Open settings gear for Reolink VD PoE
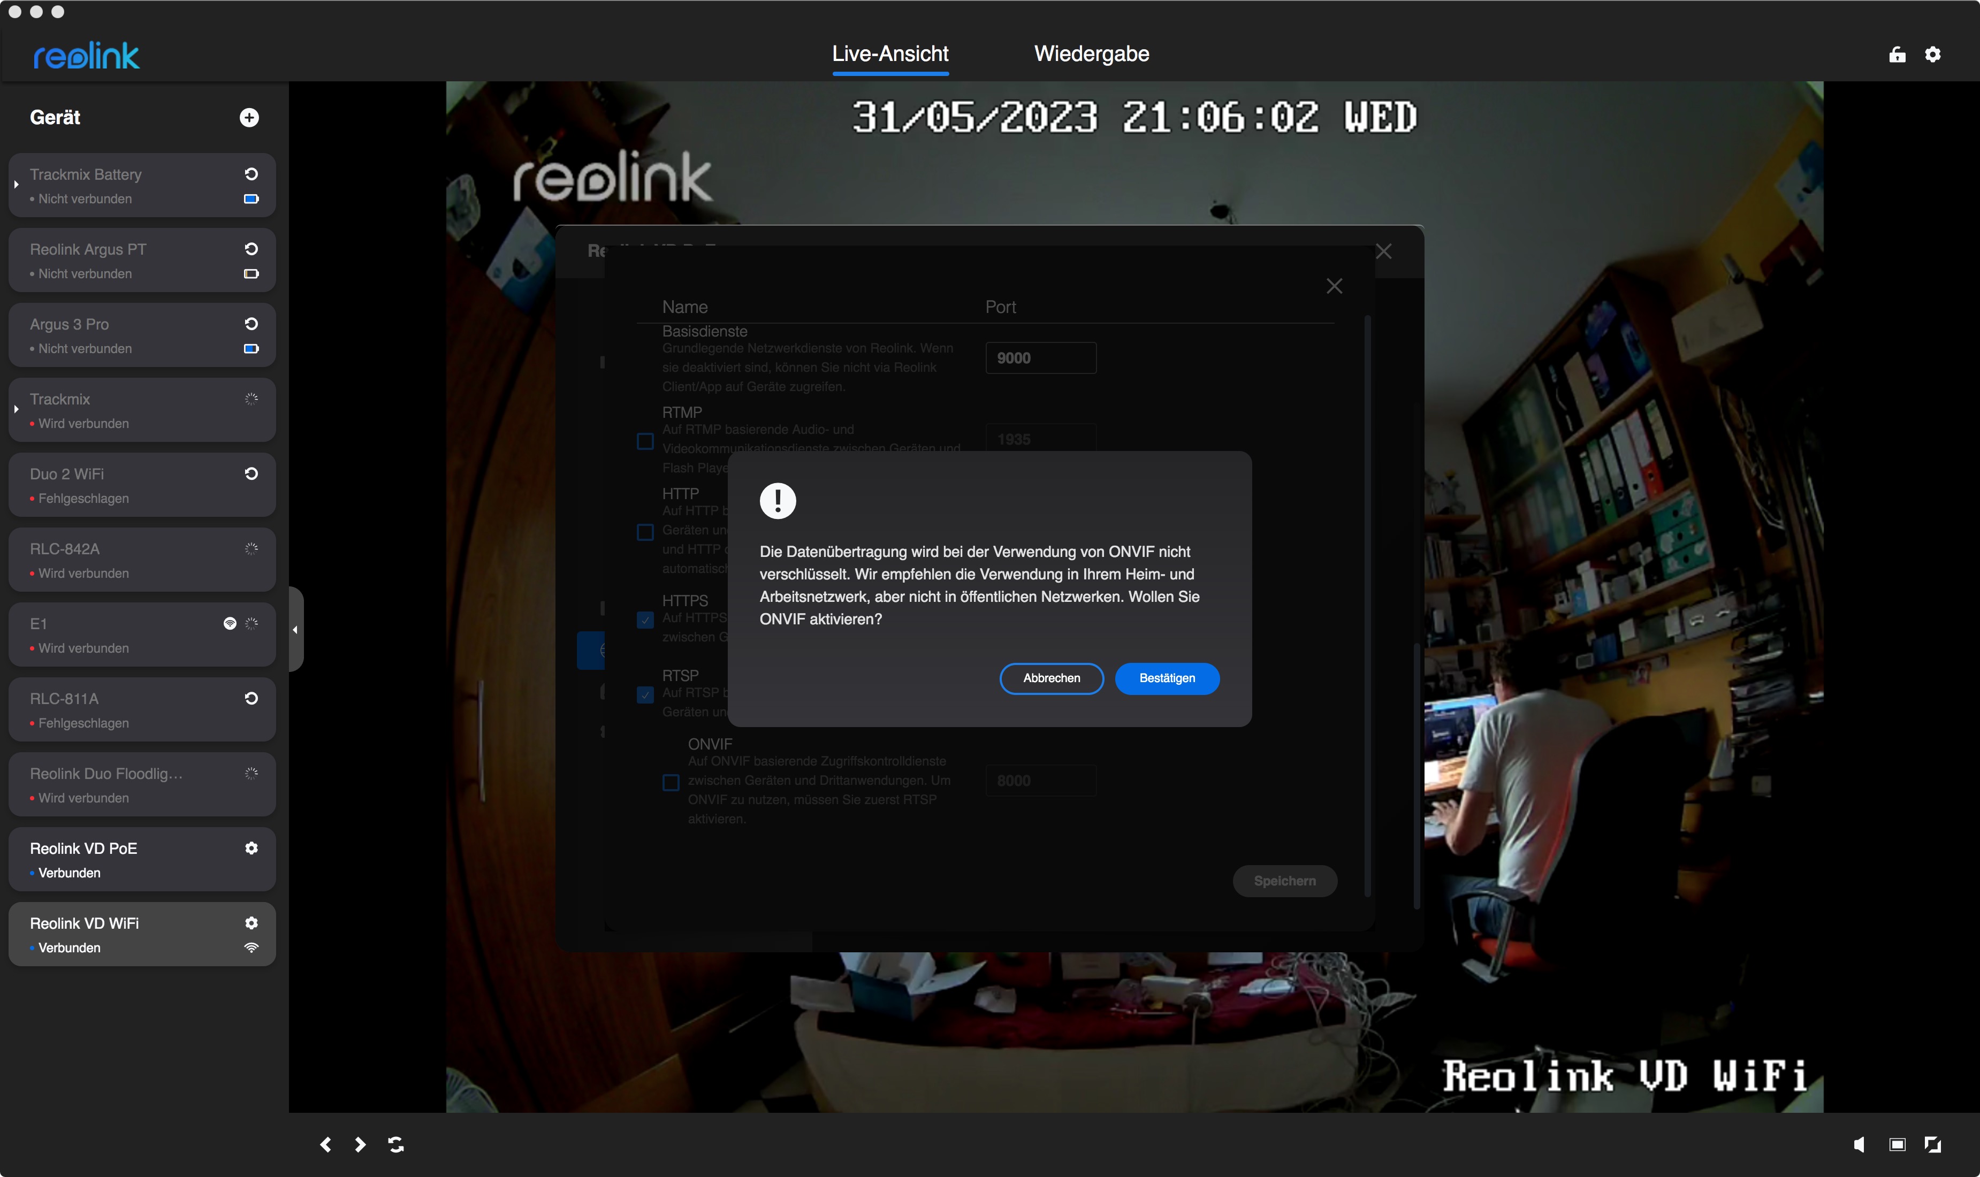This screenshot has height=1177, width=1980. pos(252,848)
